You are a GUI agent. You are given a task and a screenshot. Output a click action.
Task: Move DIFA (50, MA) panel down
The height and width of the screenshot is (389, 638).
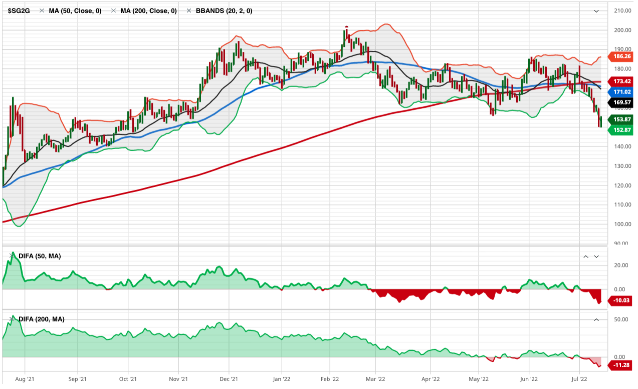point(596,256)
